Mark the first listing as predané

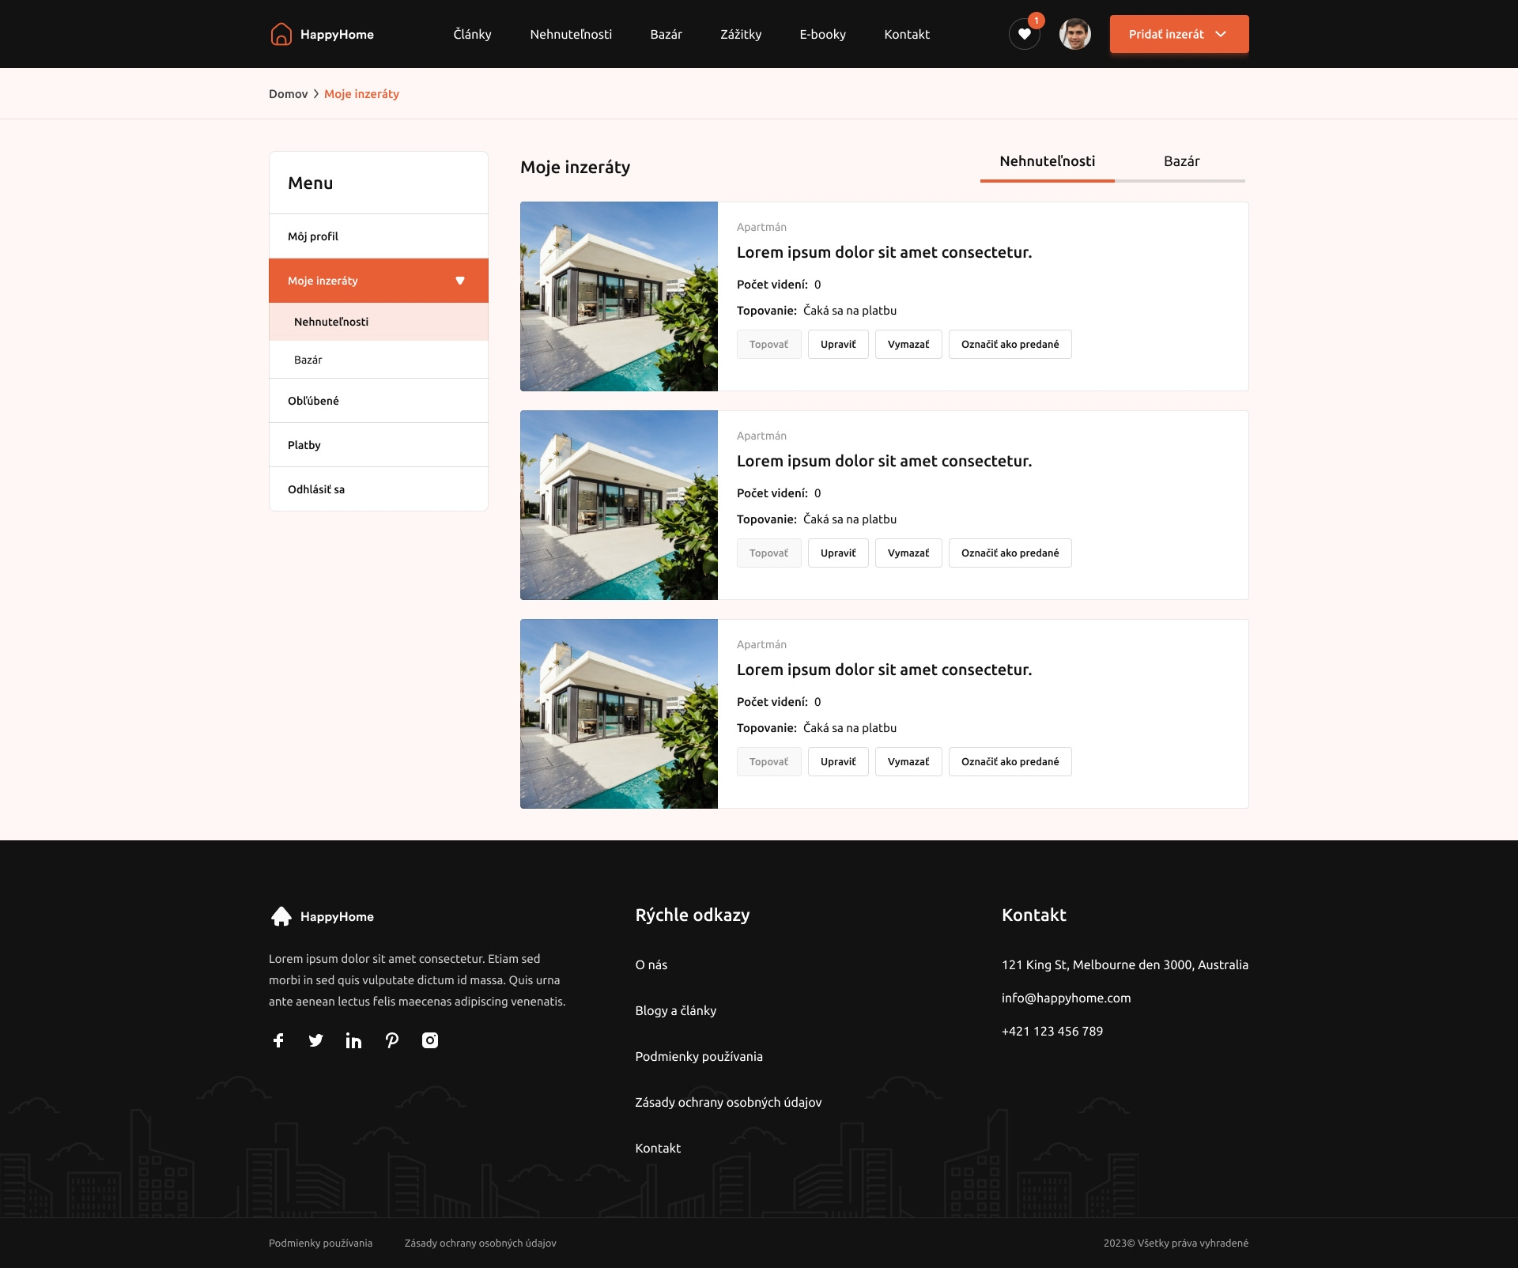(1010, 345)
